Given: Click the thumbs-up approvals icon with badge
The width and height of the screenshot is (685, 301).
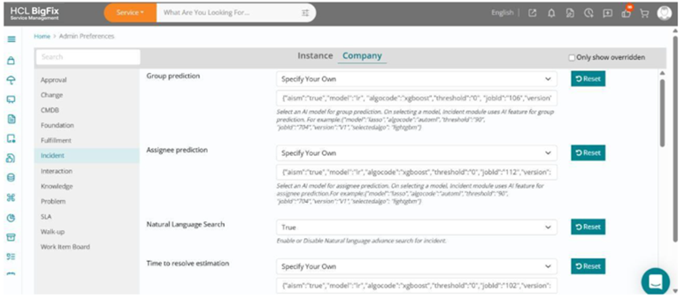Looking at the screenshot, I should [626, 12].
